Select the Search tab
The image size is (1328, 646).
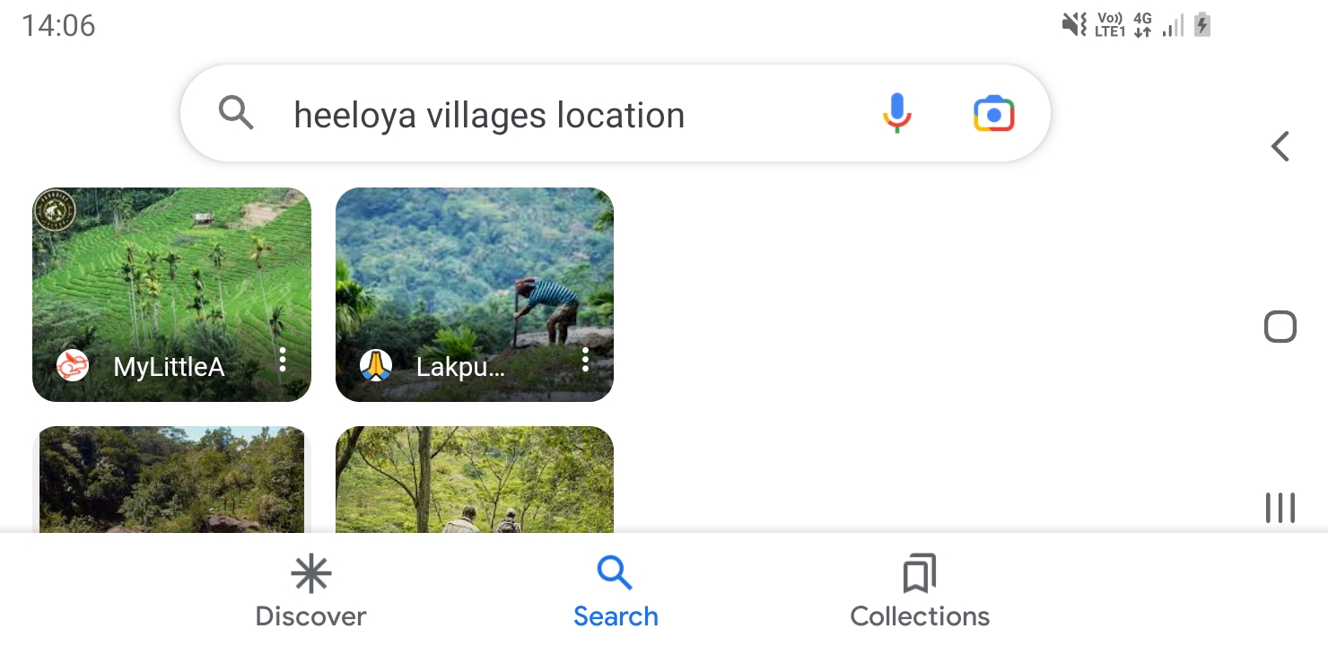[616, 592]
